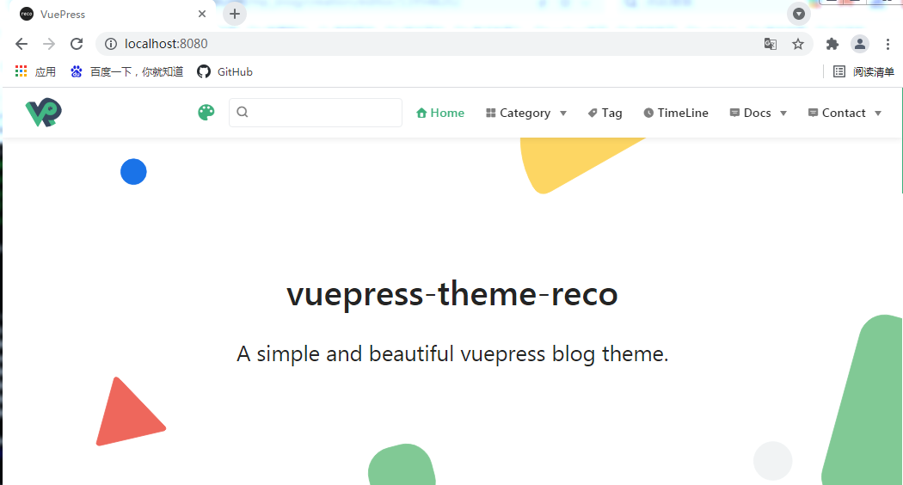Click the browser back arrow
The image size is (903, 485).
point(21,44)
